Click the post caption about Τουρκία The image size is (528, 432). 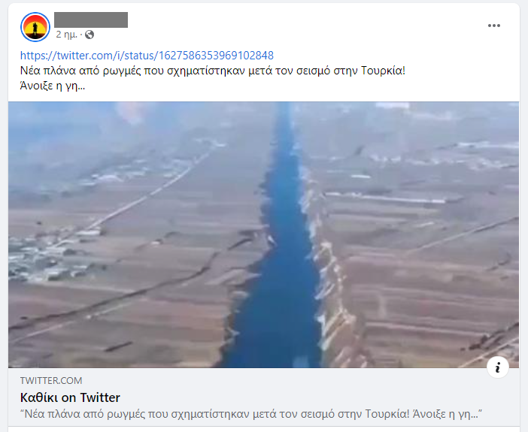[213, 71]
